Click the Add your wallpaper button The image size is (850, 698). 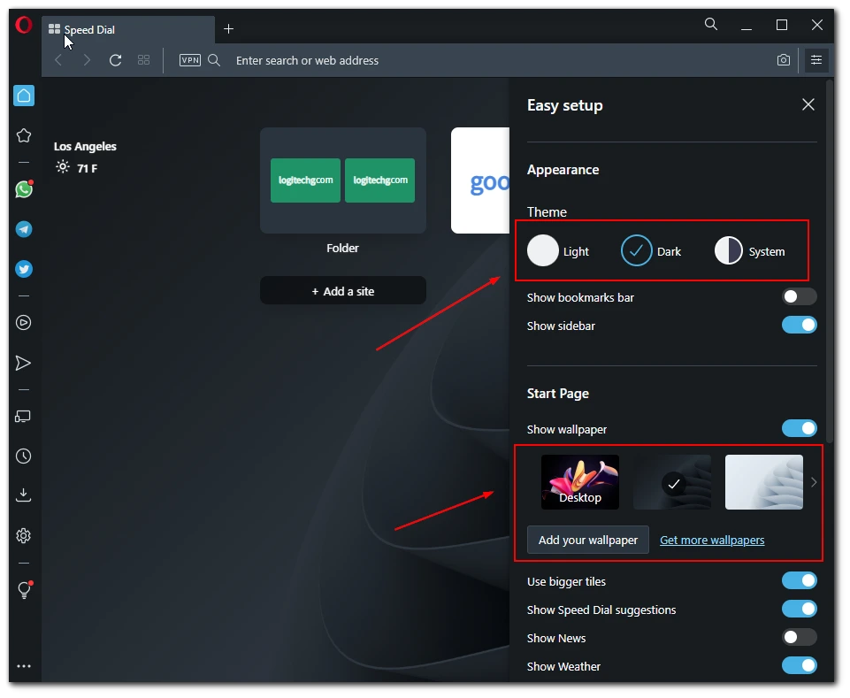588,541
